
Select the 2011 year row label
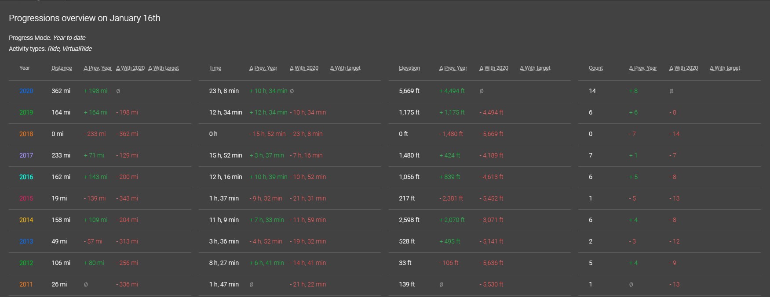(x=26, y=284)
